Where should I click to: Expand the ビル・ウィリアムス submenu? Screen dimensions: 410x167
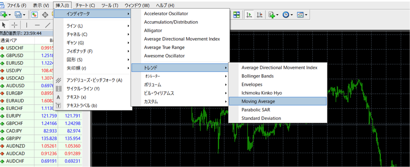click(180, 93)
